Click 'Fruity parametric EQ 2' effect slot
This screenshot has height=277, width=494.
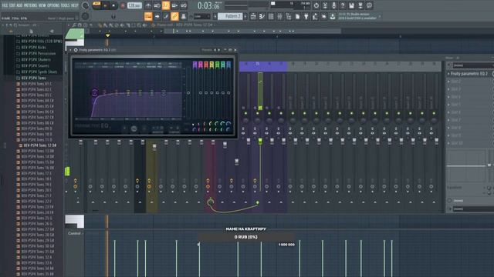(x=469, y=74)
